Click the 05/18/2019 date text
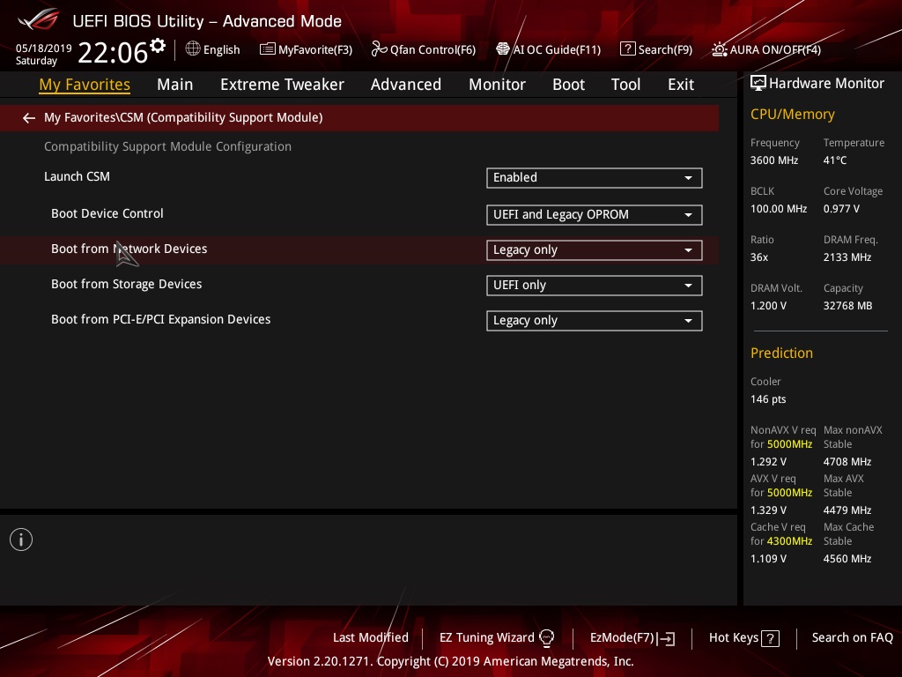The height and width of the screenshot is (677, 902). [44, 48]
